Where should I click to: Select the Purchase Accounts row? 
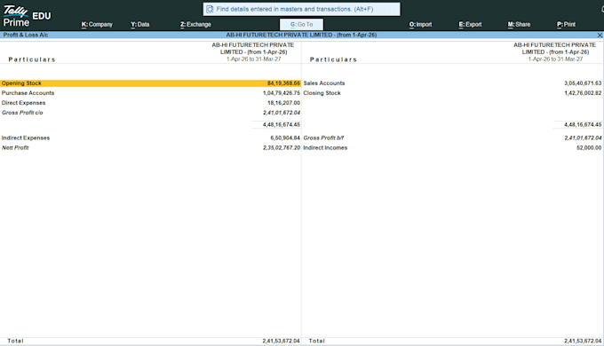click(x=151, y=93)
